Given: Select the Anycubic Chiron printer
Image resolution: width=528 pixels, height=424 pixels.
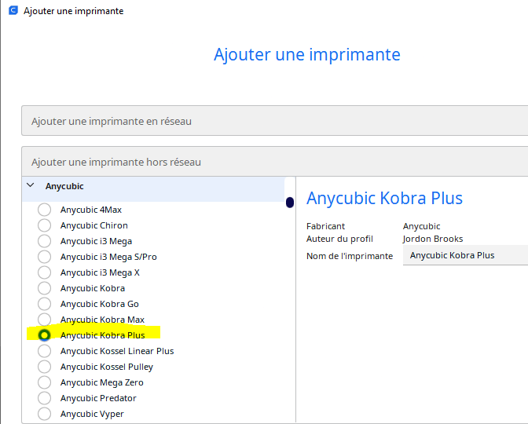Looking at the screenshot, I should [45, 225].
